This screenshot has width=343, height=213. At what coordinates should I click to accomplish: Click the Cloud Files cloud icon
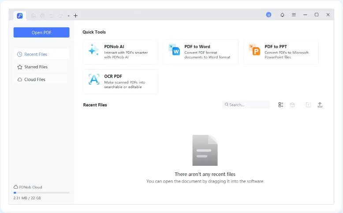coord(20,79)
